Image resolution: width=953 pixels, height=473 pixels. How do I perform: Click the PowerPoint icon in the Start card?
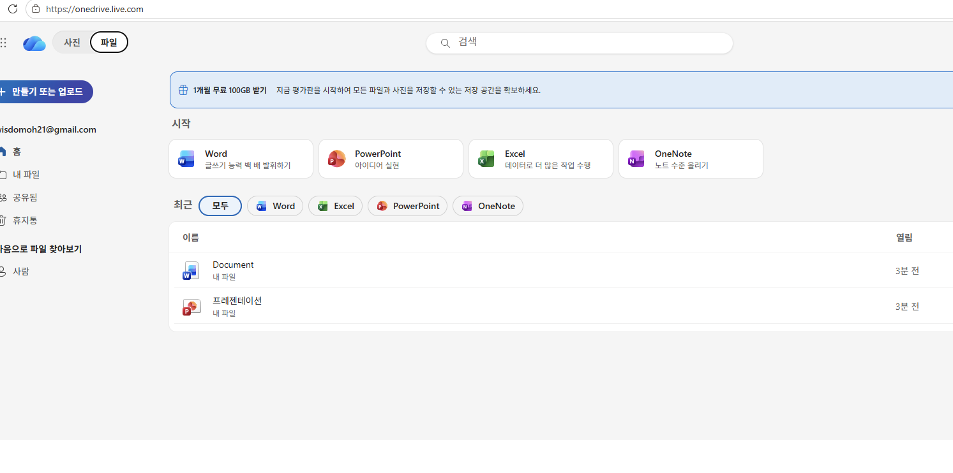coord(336,159)
